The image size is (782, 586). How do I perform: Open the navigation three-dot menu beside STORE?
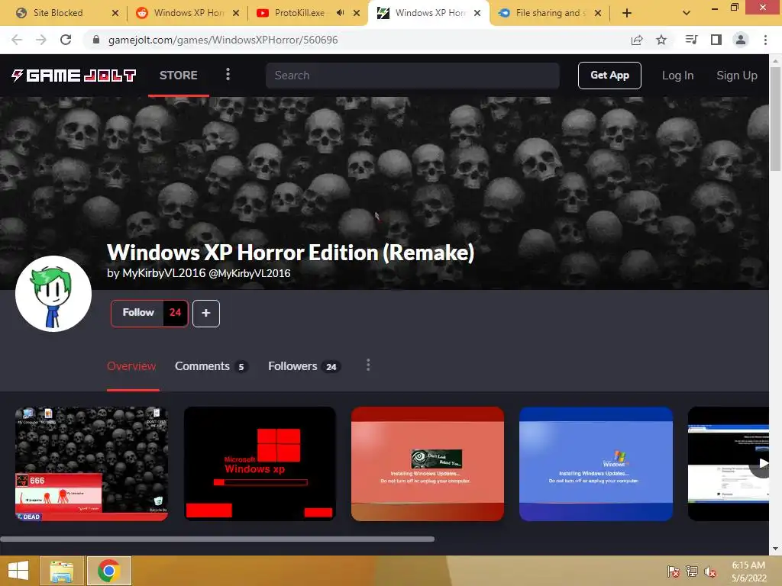click(228, 74)
